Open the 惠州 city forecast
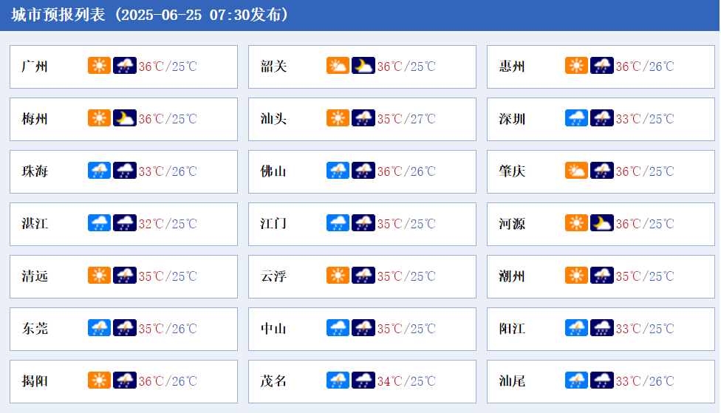721x413 pixels. pos(512,66)
